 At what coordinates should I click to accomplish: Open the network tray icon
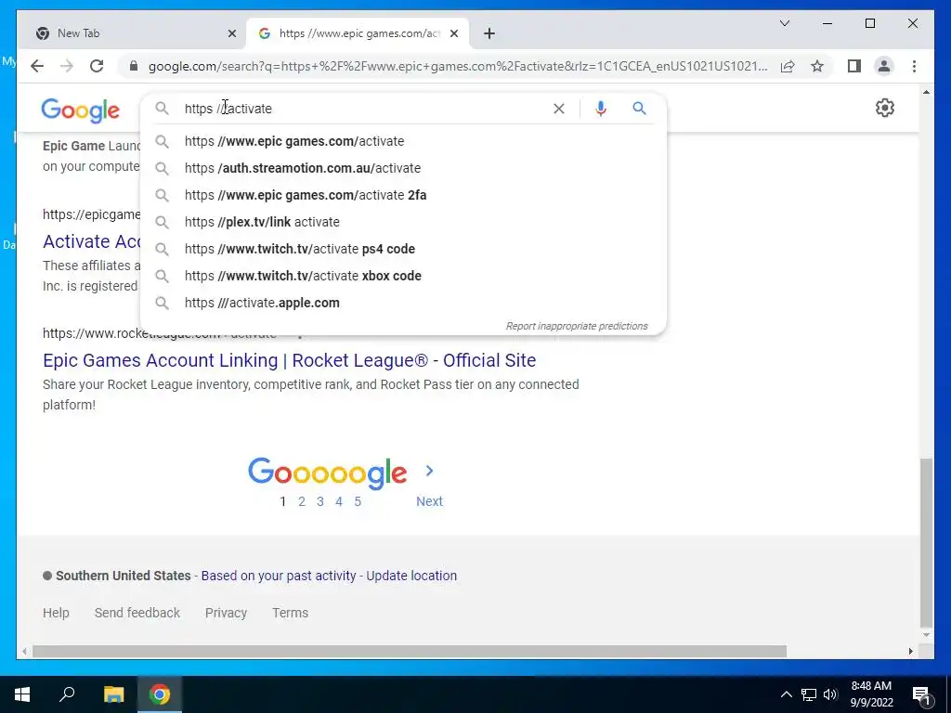[809, 694]
